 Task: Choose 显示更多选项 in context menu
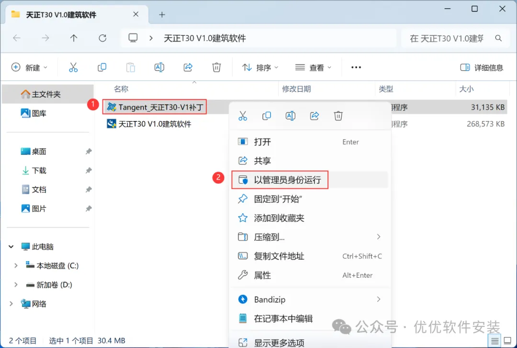(x=310, y=342)
